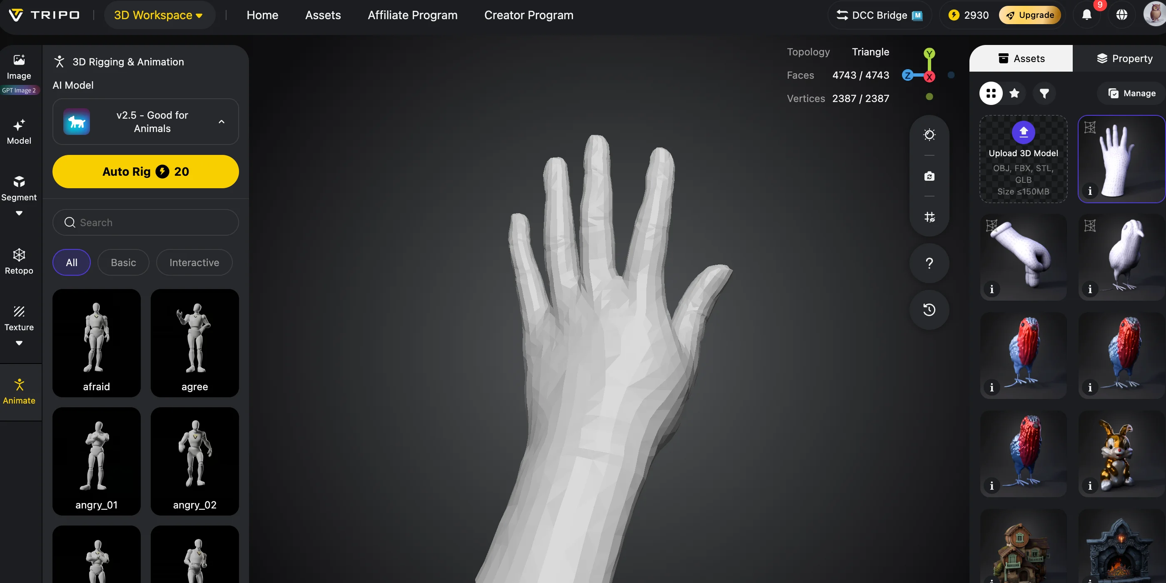Image resolution: width=1166 pixels, height=583 pixels.
Task: Select the white fist glove asset thumbnail
Action: (x=1023, y=257)
